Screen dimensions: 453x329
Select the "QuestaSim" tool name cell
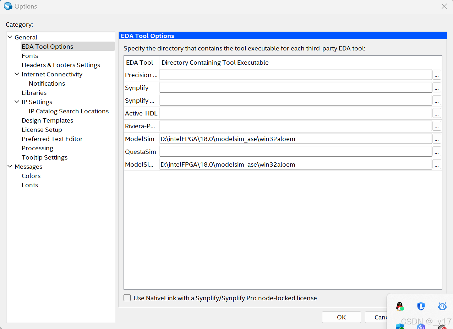click(x=141, y=152)
